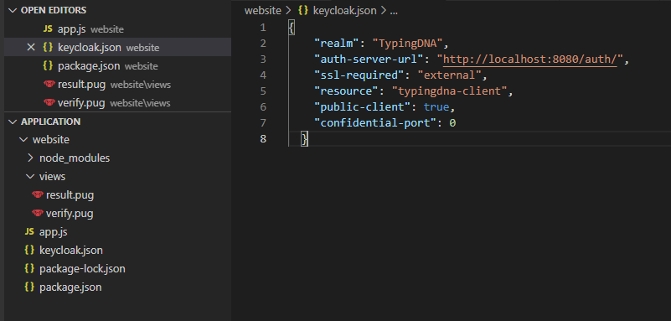Open the website breadcrumb segment
Image resolution: width=671 pixels, height=321 pixels.
(263, 11)
